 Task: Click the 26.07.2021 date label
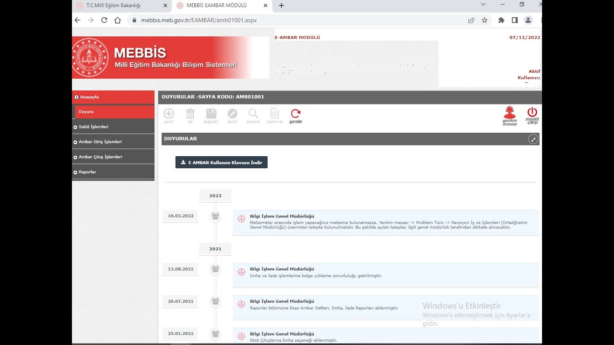(x=180, y=301)
